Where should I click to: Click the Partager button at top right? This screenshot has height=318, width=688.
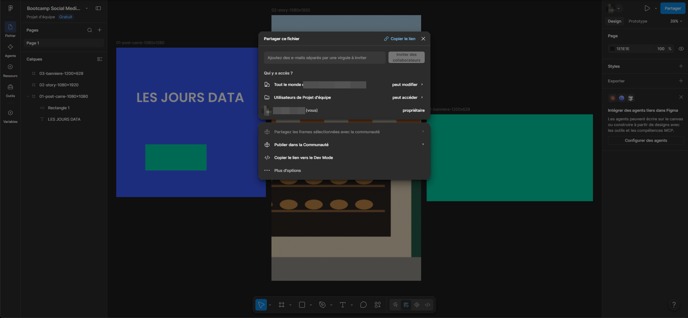pyautogui.click(x=673, y=8)
